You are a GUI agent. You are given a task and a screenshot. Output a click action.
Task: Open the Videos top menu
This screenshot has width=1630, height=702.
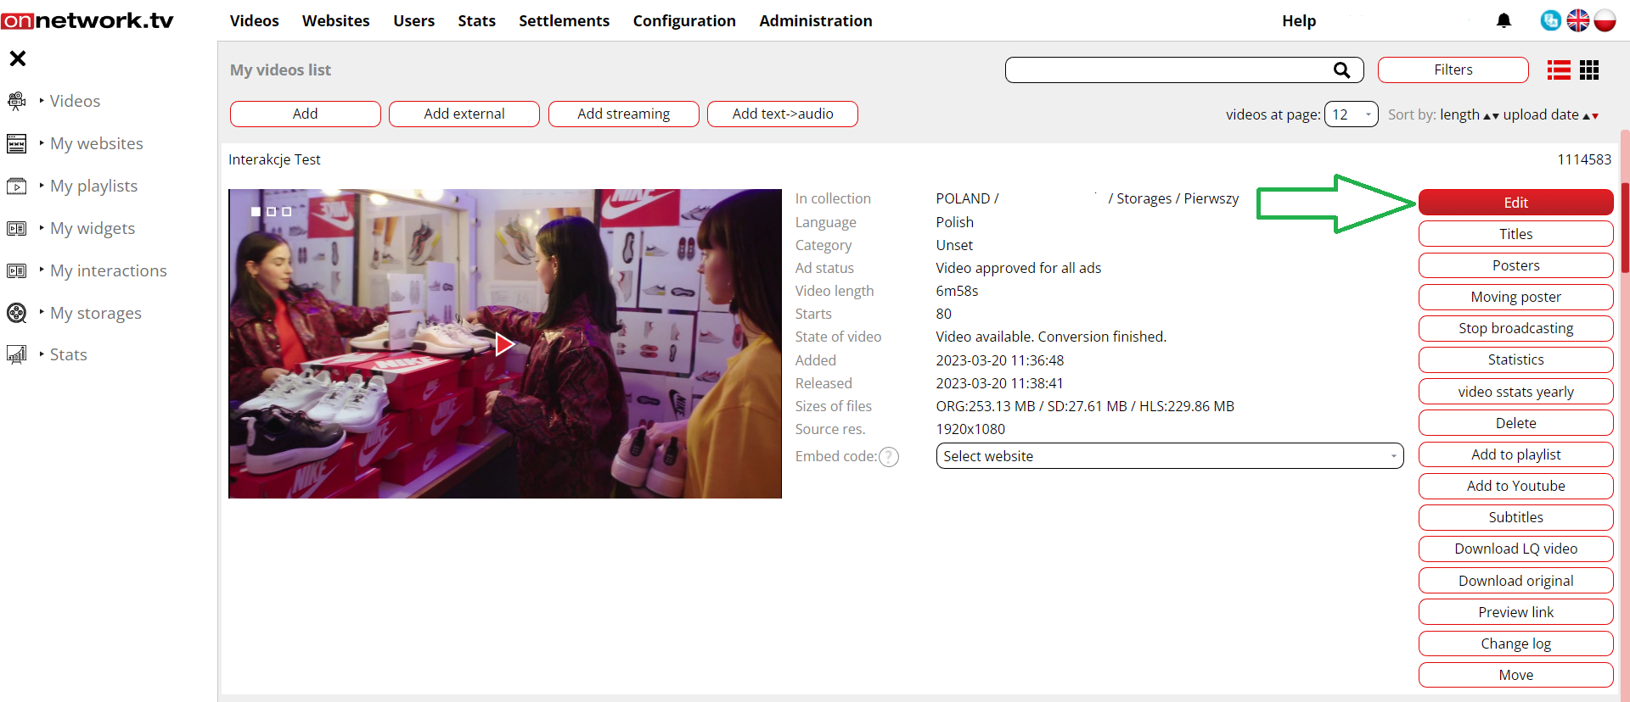(x=254, y=20)
